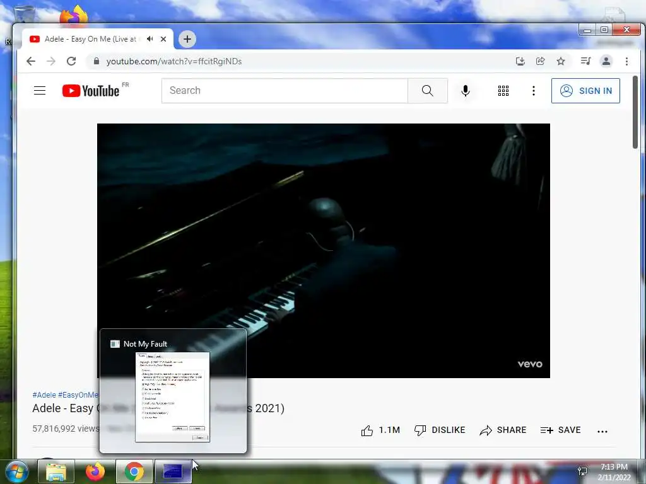The height and width of the screenshot is (484, 646).
Task: Focus the YouTube Search field
Action: pyautogui.click(x=285, y=91)
